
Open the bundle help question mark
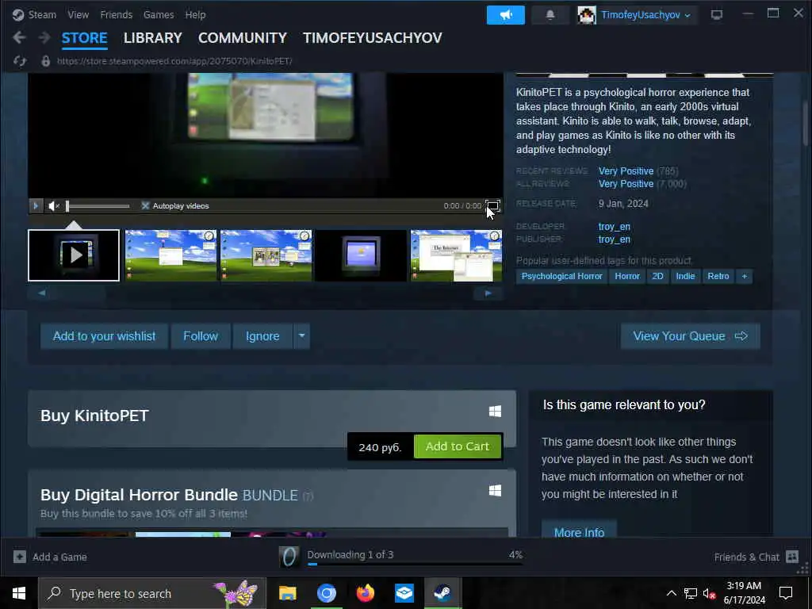tap(308, 496)
